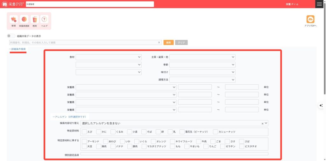Click the gray クリア button

pos(181,42)
